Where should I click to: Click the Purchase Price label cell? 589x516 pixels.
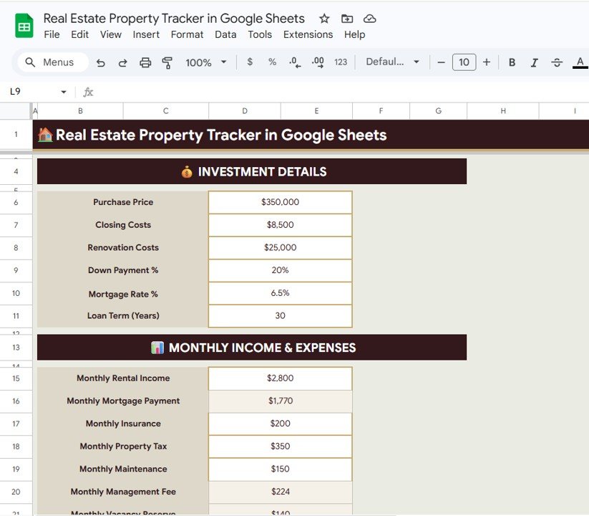click(x=123, y=202)
